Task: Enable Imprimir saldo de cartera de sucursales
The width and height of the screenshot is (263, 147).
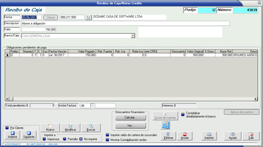Action: click(108, 135)
